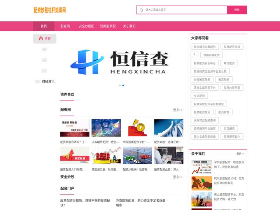Open thumbnail for 配资炒股合法吗 article
Viewport: 280px width, 210px height.
[x=75, y=128]
